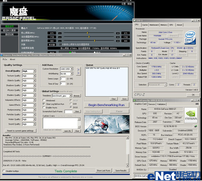Click the CPU-Z title bar icon
This screenshot has width=202, height=181.
pos(135,21)
